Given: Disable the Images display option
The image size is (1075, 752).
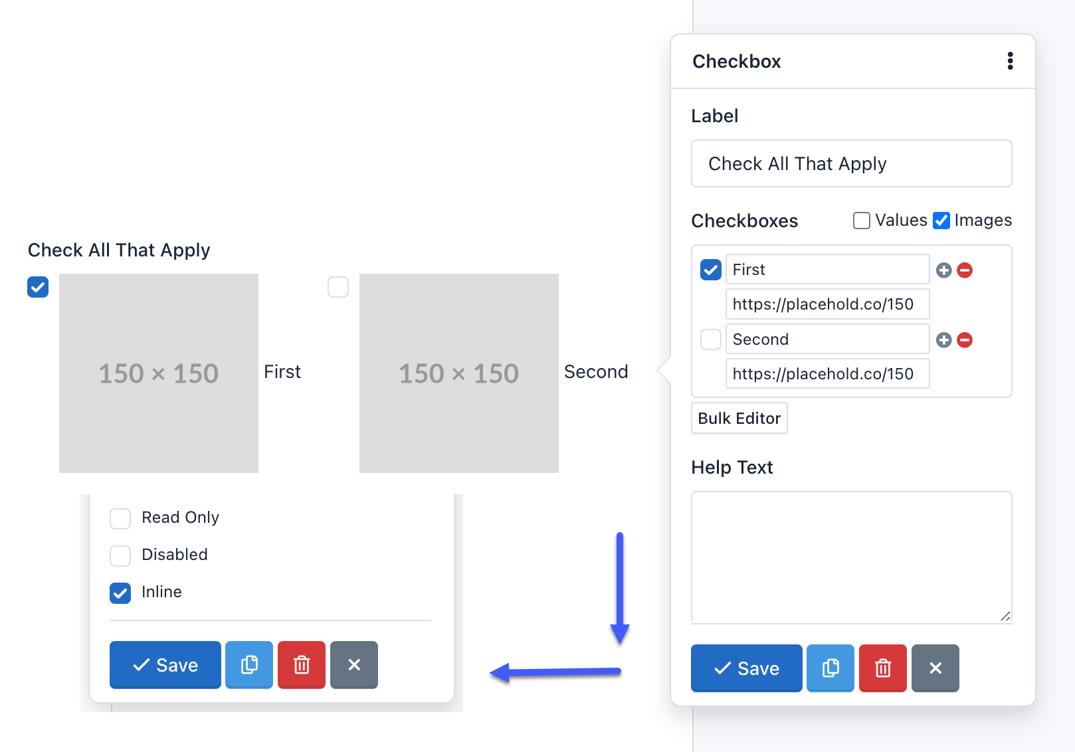Looking at the screenshot, I should (941, 220).
